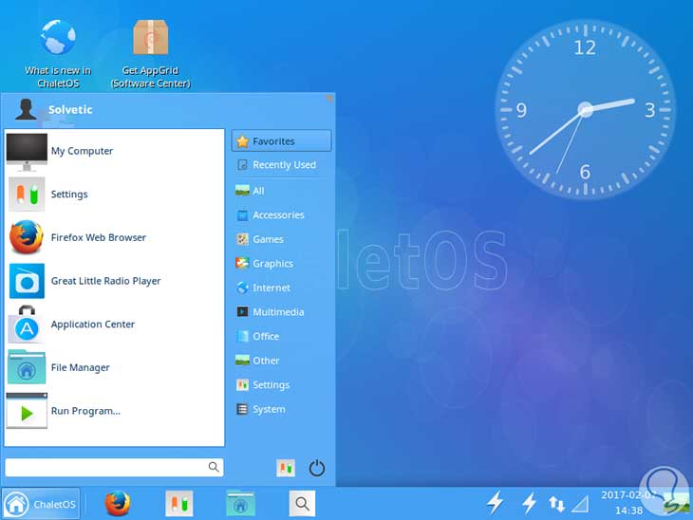Click the signal strength triangle tray icon
Viewport: 693px width, 520px height.
[580, 504]
